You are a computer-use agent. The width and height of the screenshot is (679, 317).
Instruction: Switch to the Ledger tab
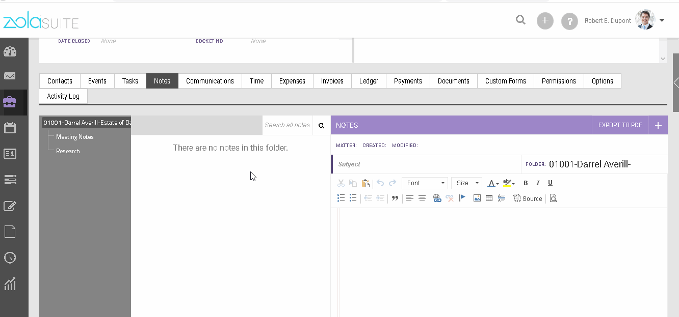pos(369,81)
